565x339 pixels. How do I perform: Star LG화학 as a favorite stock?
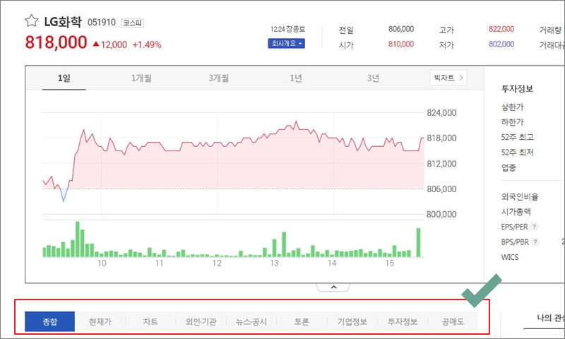[31, 21]
